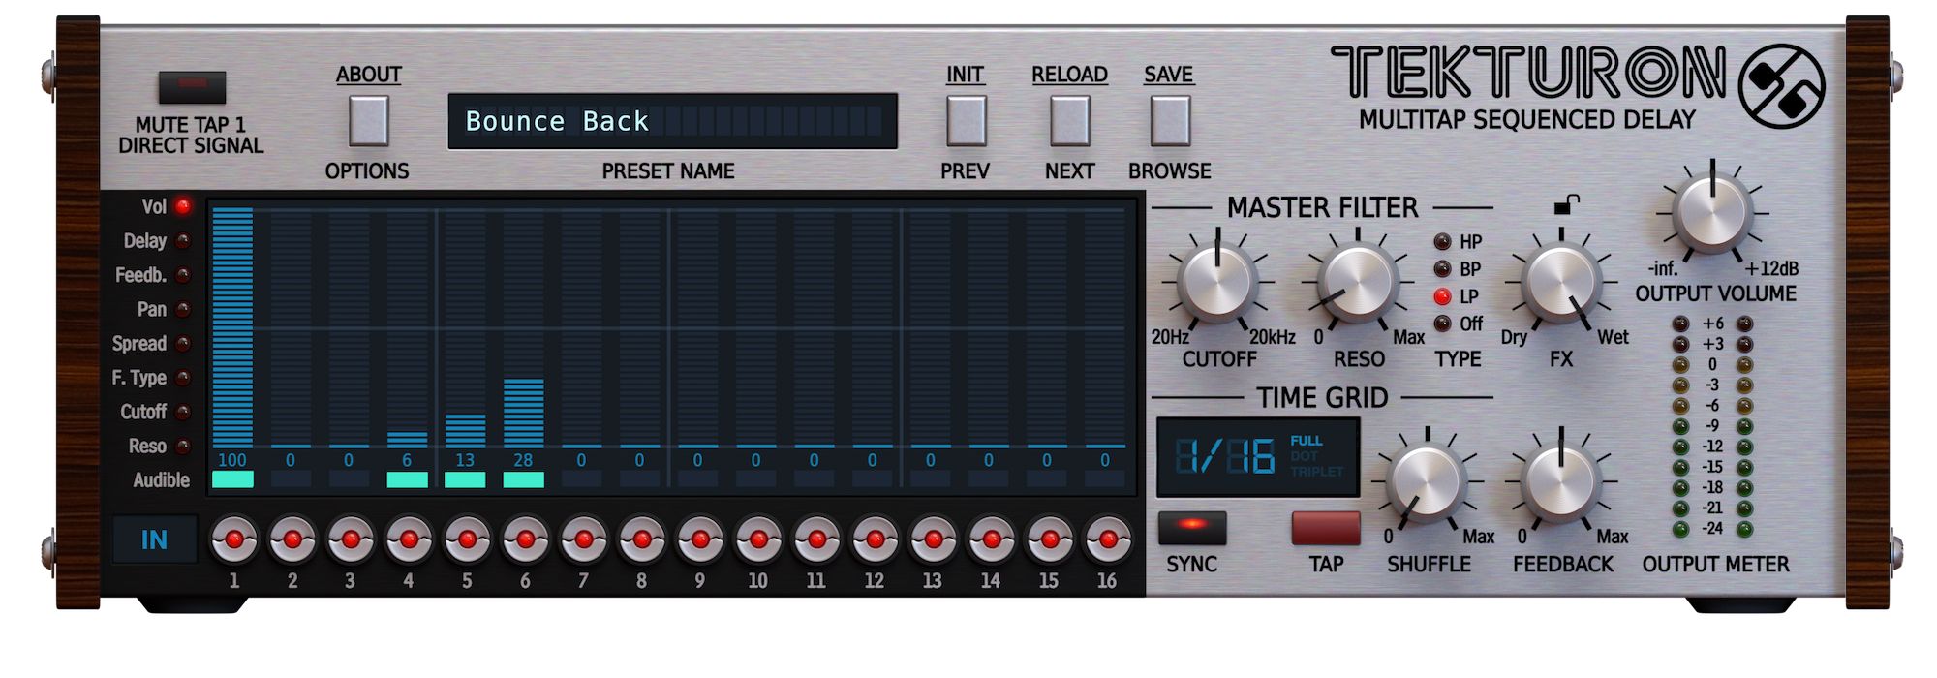Select the Spread parameter row LED
The height and width of the screenshot is (678, 1937).
(182, 343)
